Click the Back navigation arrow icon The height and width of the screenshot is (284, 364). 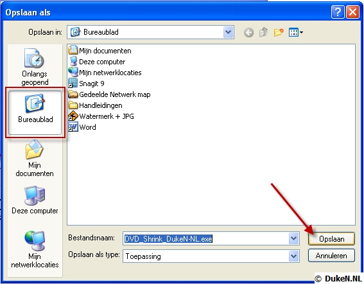pos(248,32)
